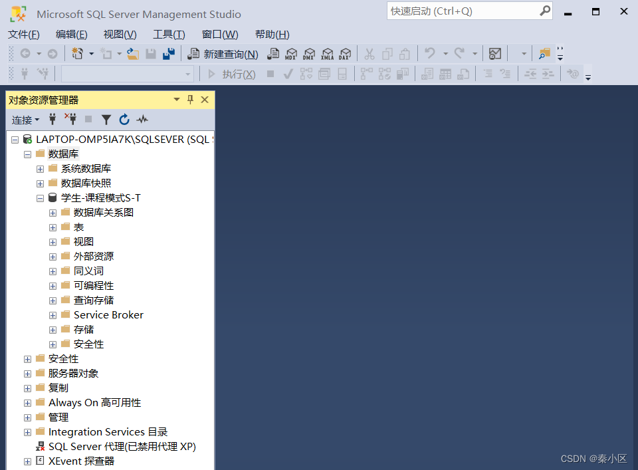638x470 pixels.
Task: Click the New Query button
Action: [x=223, y=54]
